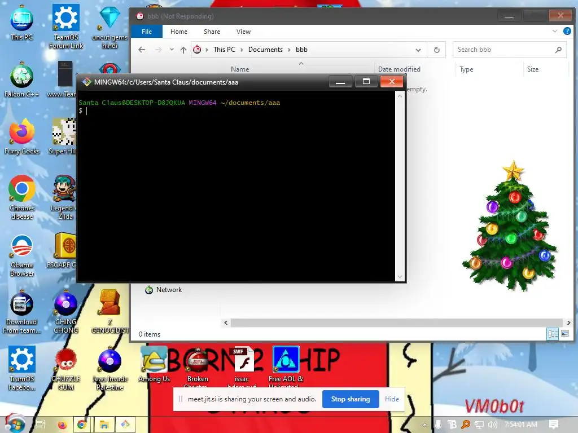The width and height of the screenshot is (578, 433).
Task: Click the MINGW64 window title bar icon
Action: (x=86, y=82)
